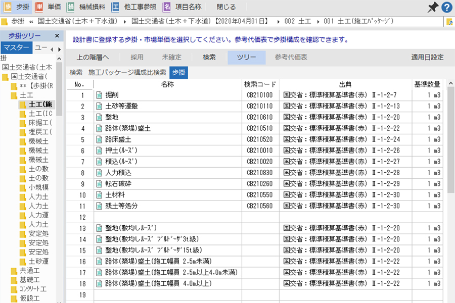Click the pin icon at top right

(433, 7)
